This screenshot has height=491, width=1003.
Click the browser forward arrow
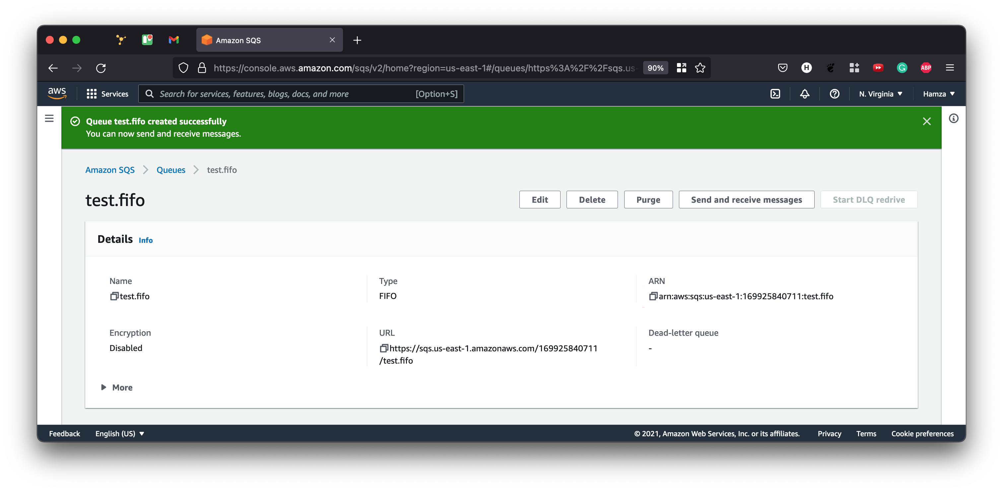77,68
